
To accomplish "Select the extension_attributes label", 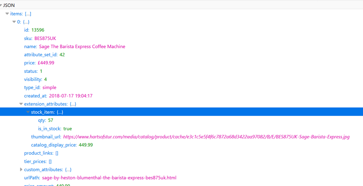I will click(x=46, y=104).
